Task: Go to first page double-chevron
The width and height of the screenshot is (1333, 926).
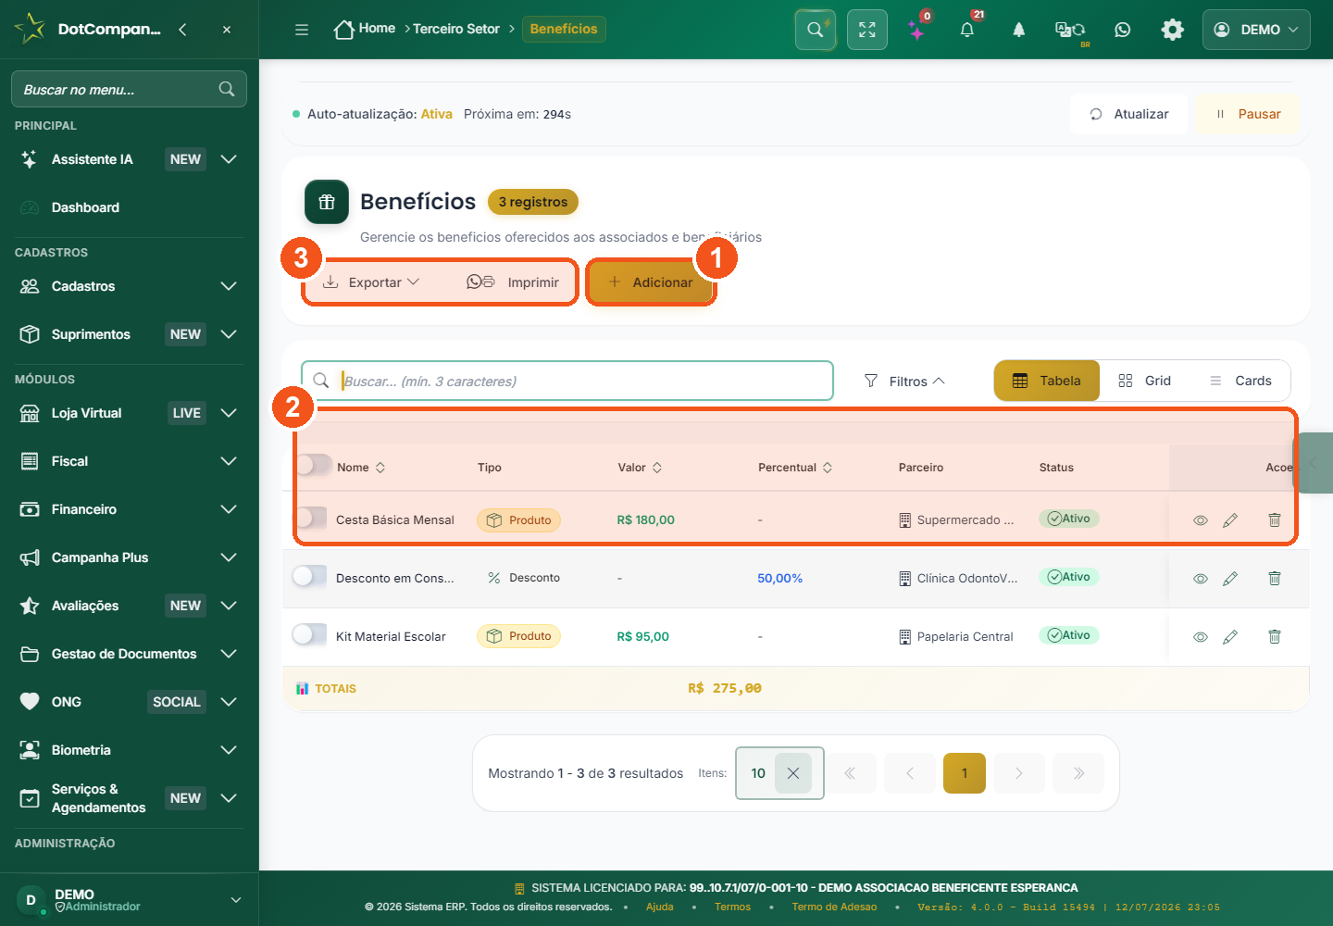Action: (850, 773)
